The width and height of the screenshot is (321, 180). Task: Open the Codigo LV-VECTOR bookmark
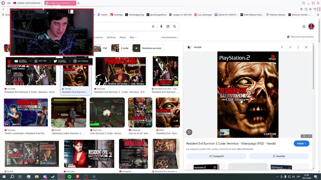pyautogui.click(x=180, y=15)
